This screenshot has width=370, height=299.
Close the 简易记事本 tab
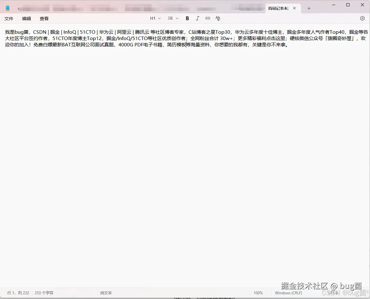point(295,8)
